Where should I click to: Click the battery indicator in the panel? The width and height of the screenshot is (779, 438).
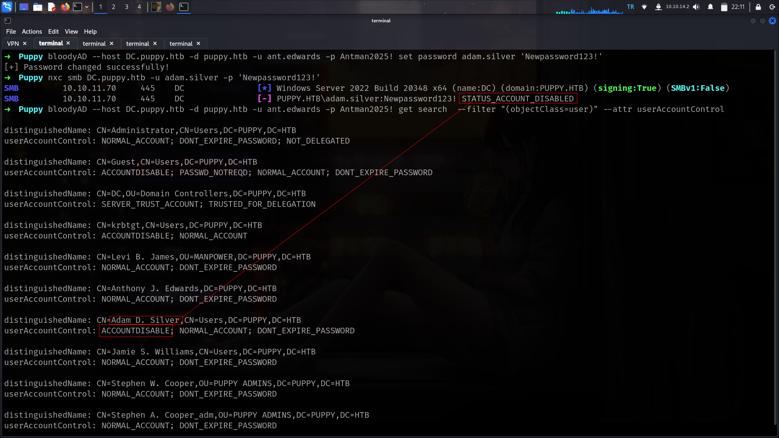coord(724,7)
